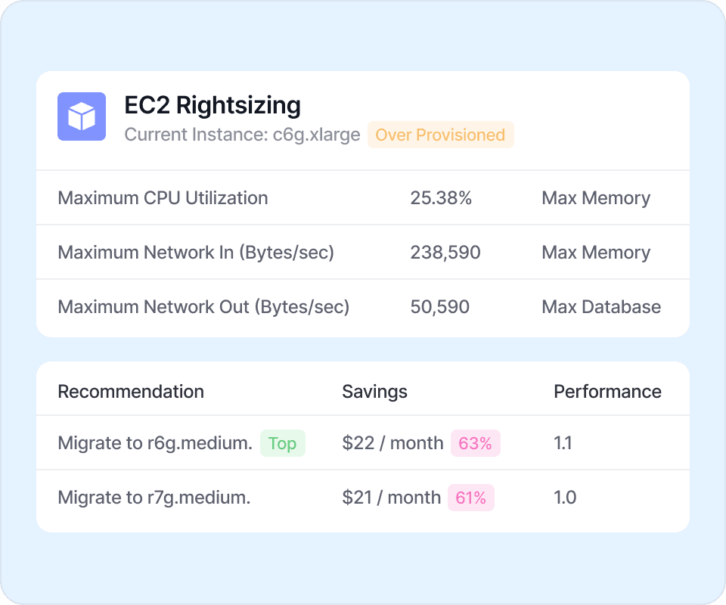Choose the Migrate to r6g.medium recommendation
The height and width of the screenshot is (605, 726).
click(x=155, y=443)
